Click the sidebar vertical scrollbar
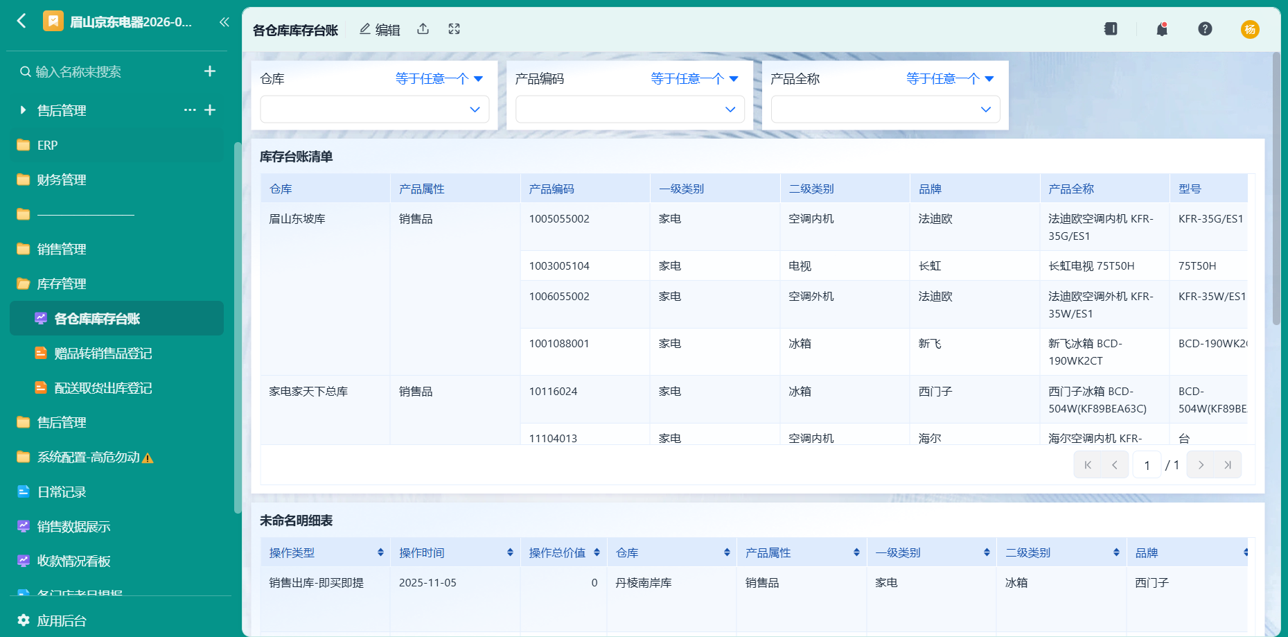 tap(238, 327)
